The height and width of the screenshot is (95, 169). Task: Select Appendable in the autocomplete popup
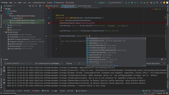[116, 43]
